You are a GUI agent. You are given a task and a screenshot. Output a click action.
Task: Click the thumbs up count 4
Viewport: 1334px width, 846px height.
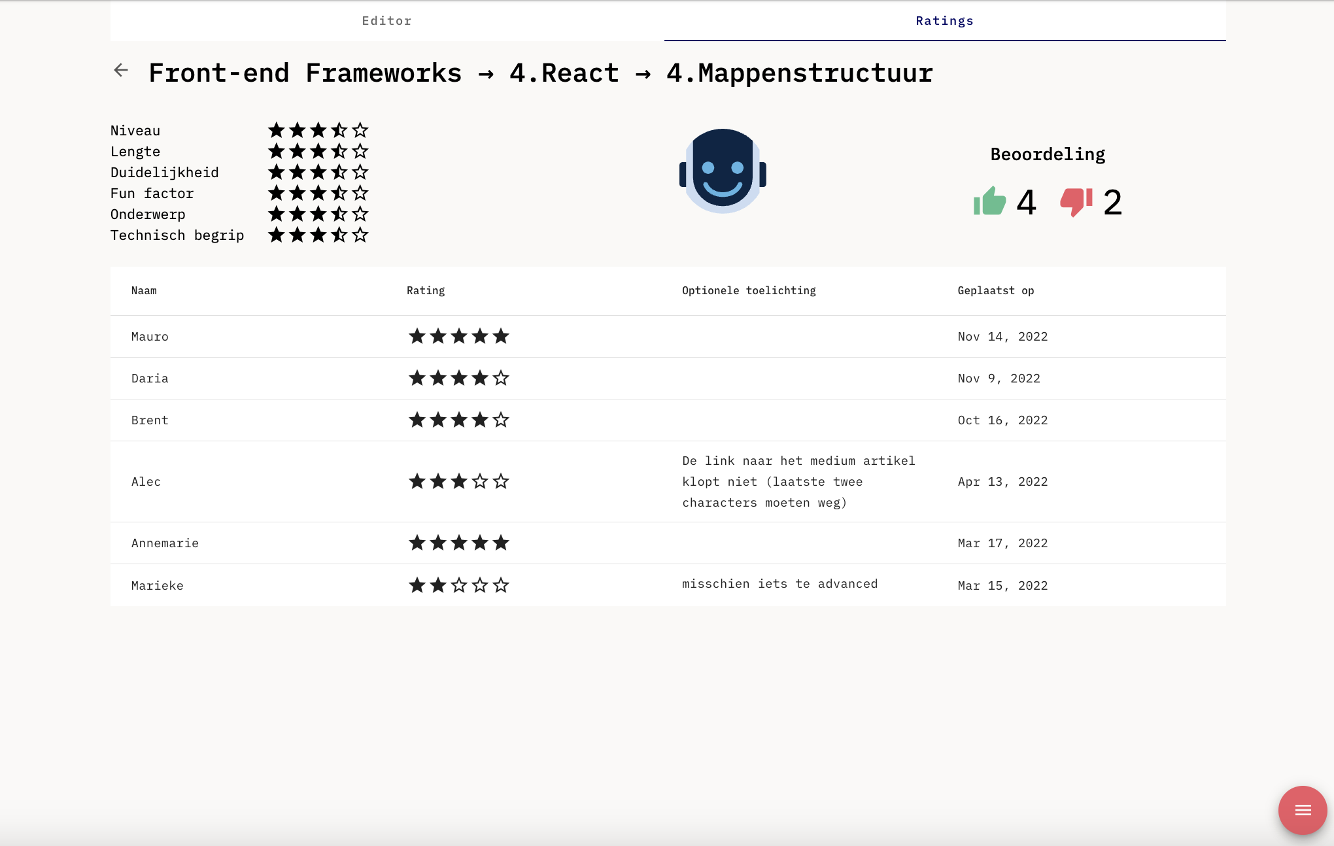point(1026,202)
